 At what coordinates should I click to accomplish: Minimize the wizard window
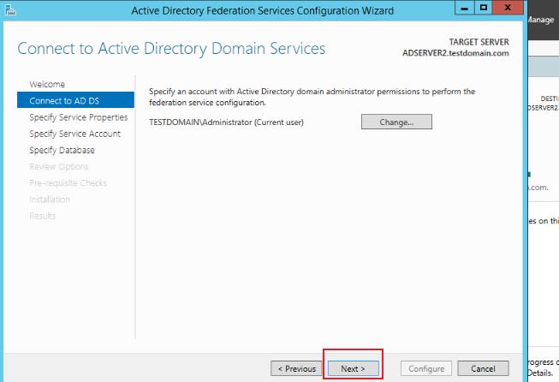465,8
